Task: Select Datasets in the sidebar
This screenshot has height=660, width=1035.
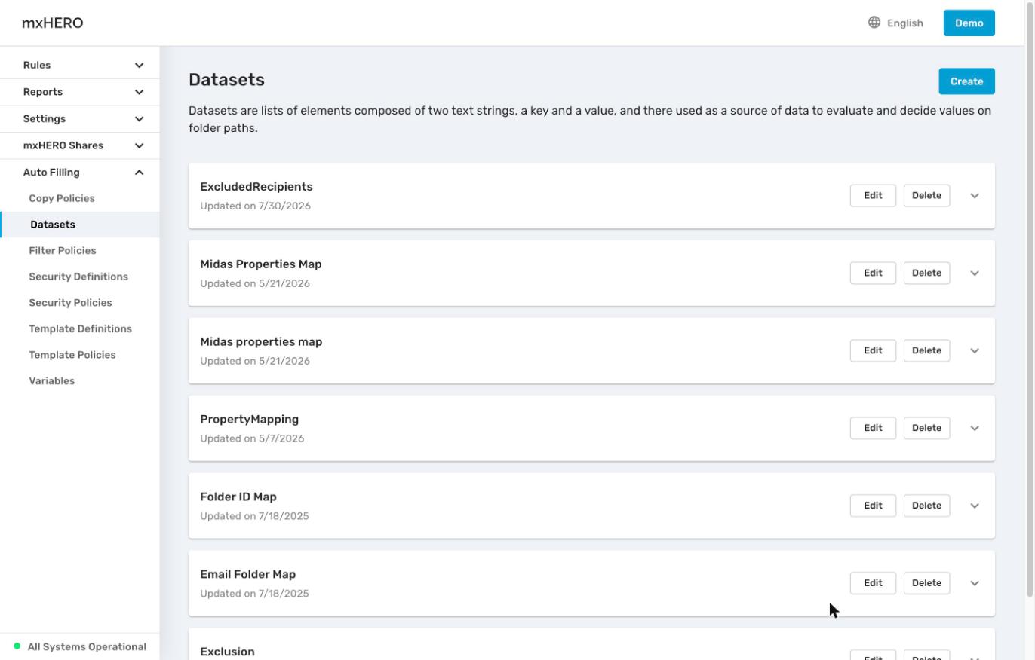Action: click(79, 225)
